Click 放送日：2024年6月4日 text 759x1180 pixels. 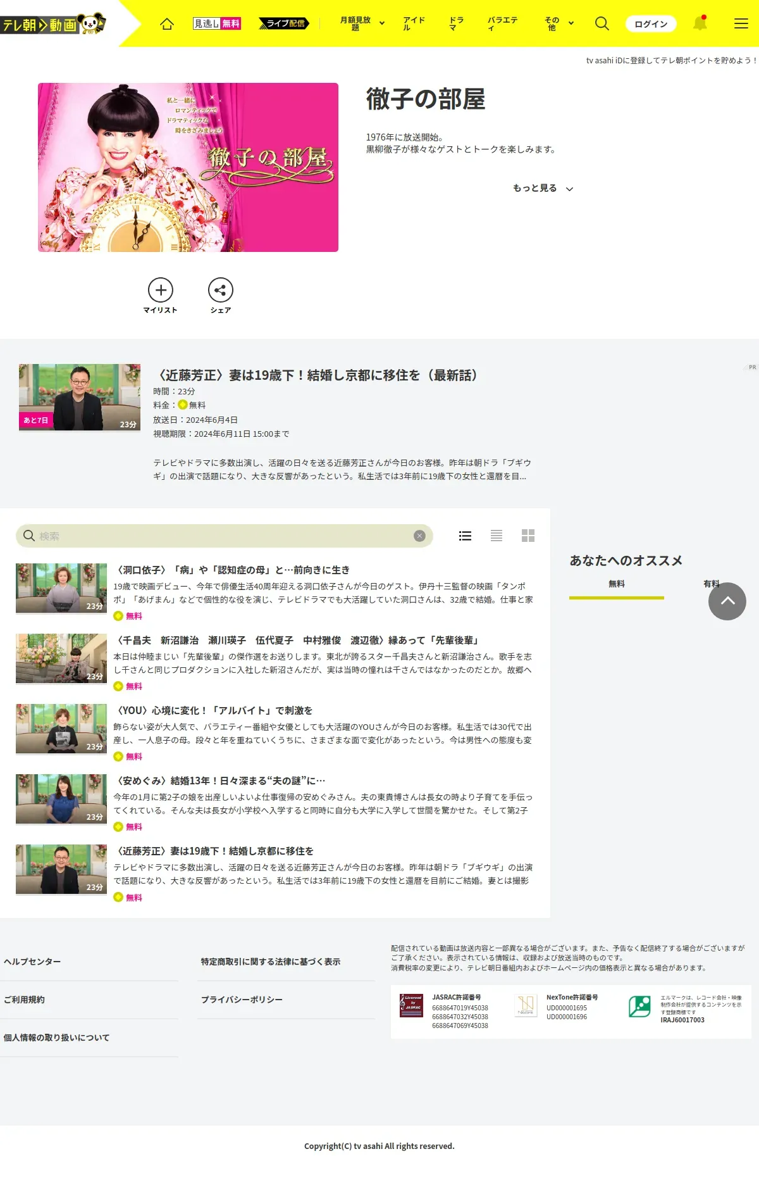click(x=195, y=420)
